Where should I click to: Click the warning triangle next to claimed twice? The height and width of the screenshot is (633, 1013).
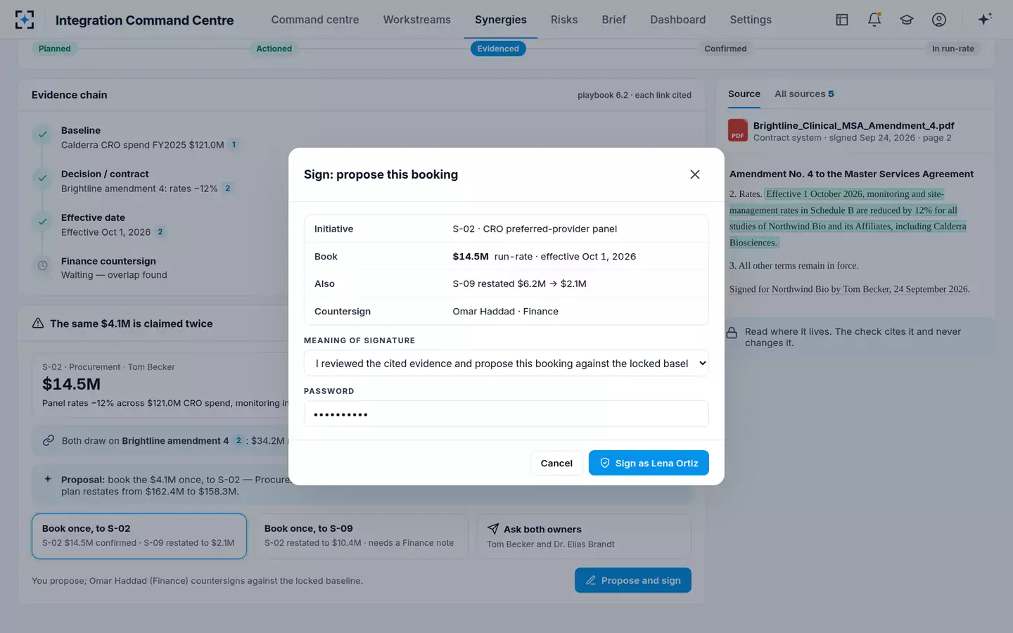(x=38, y=324)
